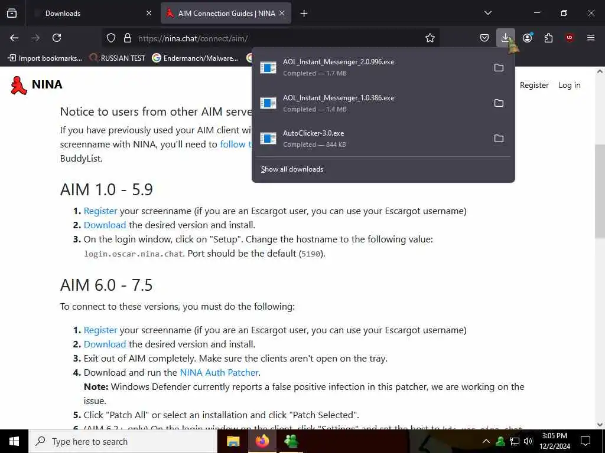This screenshot has height=453, width=605.
Task: Open the Endermanch/Malware bookmark
Action: [195, 58]
